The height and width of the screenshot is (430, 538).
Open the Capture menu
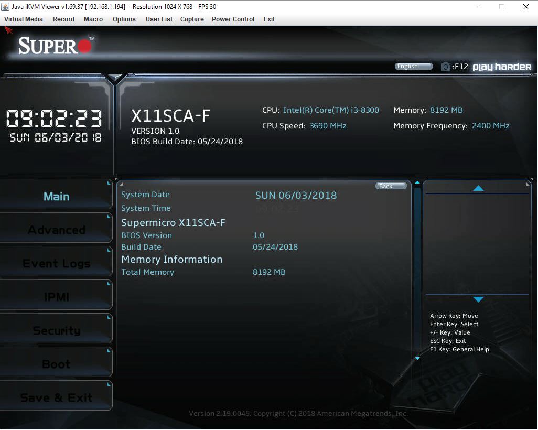[192, 19]
